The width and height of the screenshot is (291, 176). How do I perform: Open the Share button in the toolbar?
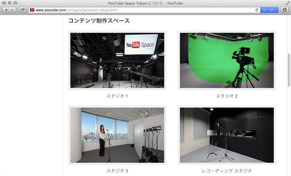point(22,10)
